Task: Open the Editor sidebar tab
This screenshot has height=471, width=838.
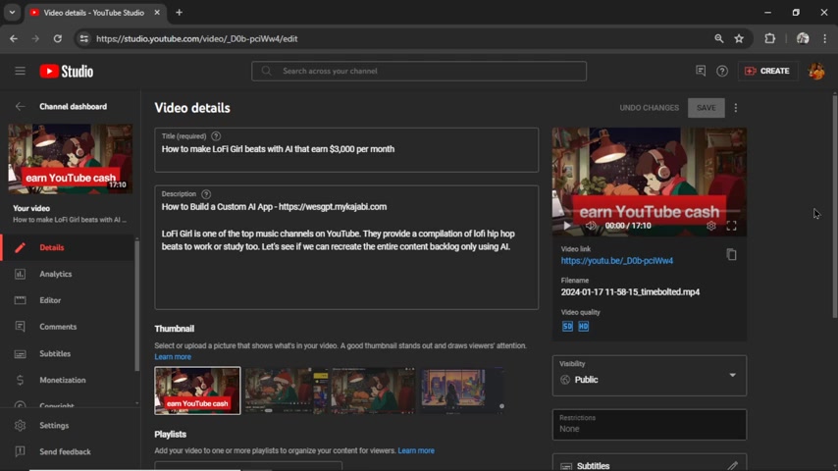Action: (68, 300)
